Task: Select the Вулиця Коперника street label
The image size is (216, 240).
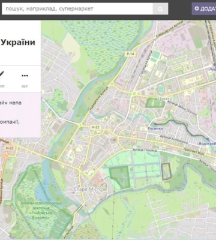Action: (x=174, y=139)
